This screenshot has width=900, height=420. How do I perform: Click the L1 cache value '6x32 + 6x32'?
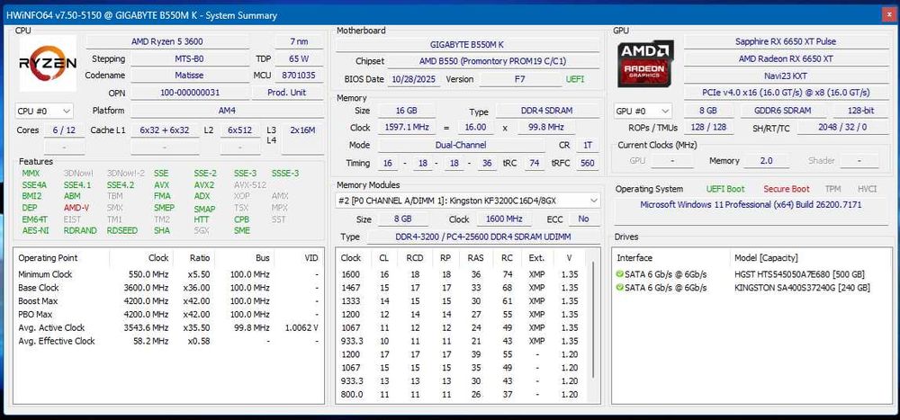click(x=164, y=130)
